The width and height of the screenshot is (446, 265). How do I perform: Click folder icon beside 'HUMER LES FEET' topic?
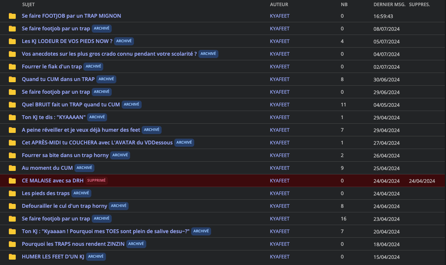pyautogui.click(x=12, y=257)
